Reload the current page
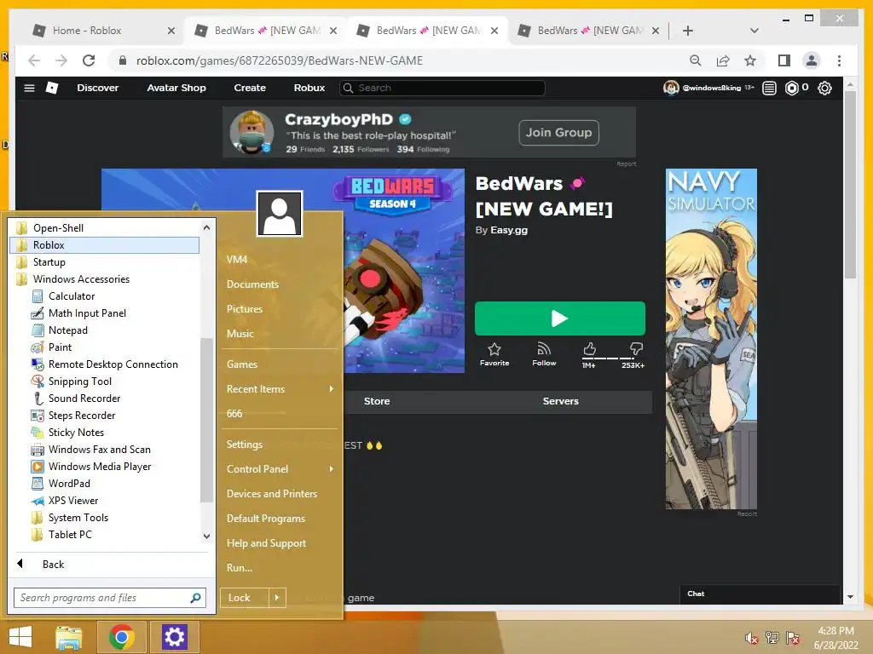The height and width of the screenshot is (654, 873). tap(89, 60)
